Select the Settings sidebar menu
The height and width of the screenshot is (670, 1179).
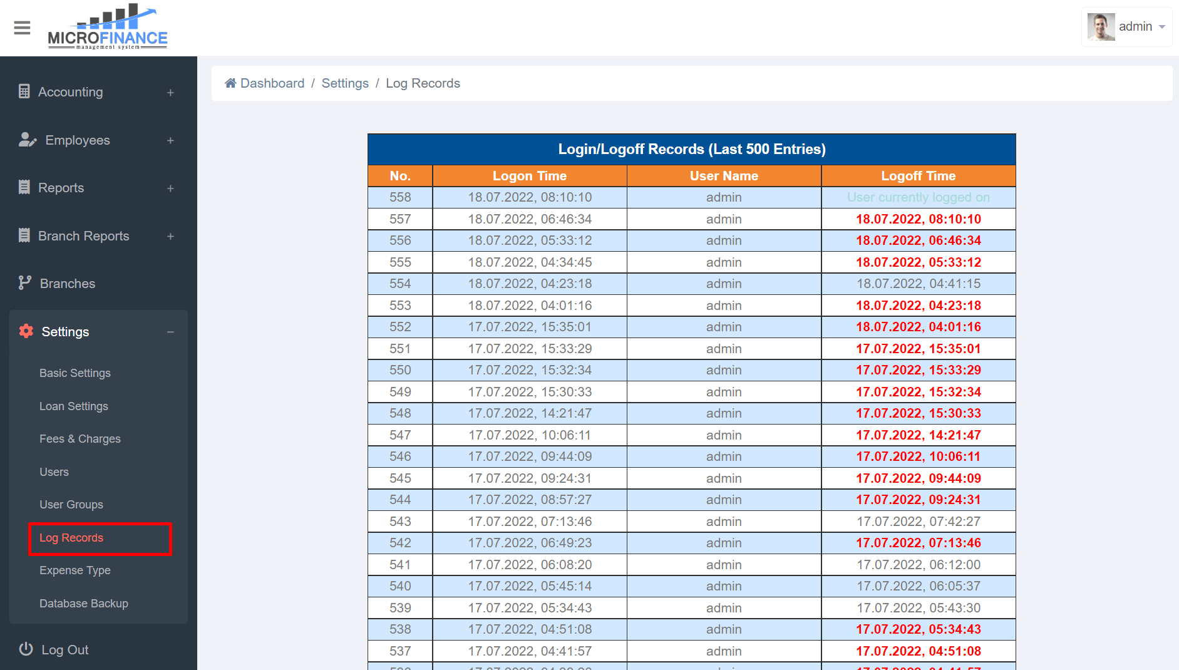[x=98, y=332]
